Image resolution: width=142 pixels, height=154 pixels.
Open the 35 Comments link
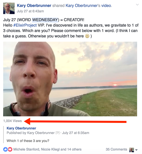coord(116,149)
